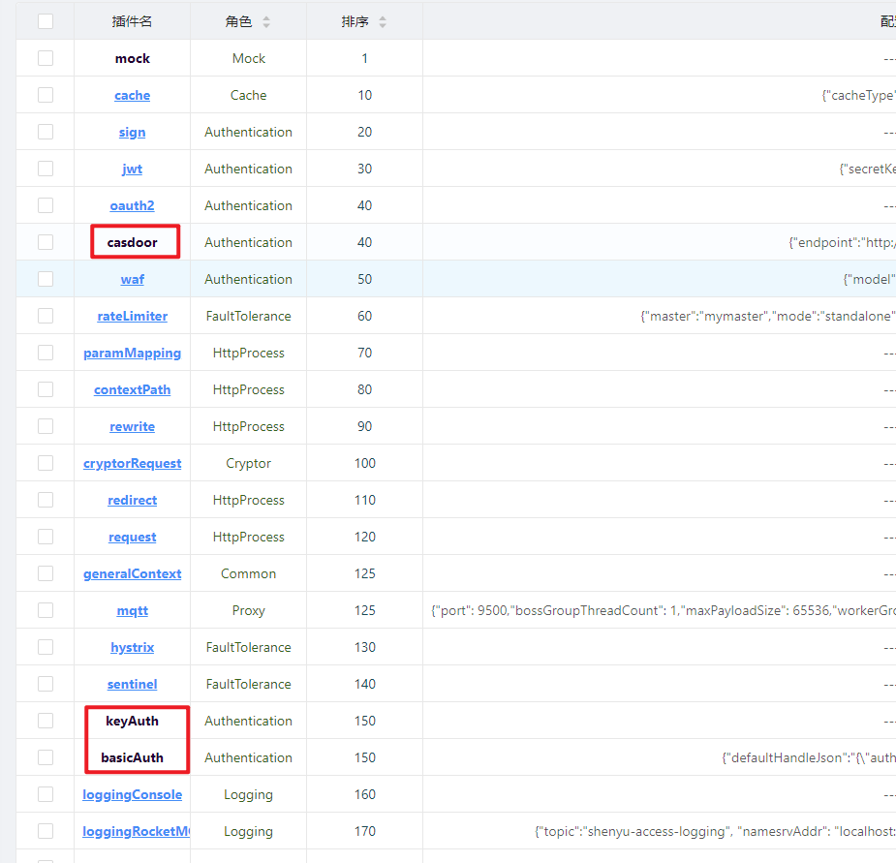Viewport: 896px width, 863px height.
Task: Click the Mock role cell
Action: [x=249, y=58]
